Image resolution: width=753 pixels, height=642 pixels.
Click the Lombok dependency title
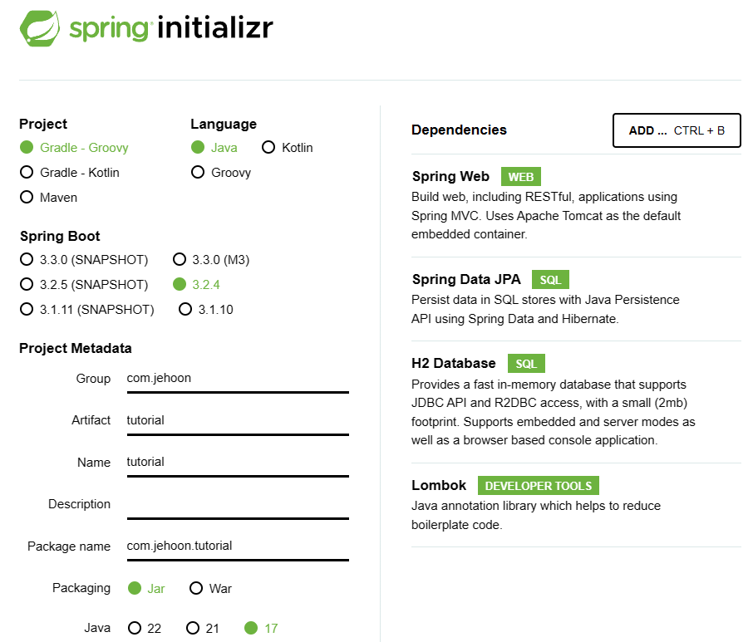pos(439,485)
